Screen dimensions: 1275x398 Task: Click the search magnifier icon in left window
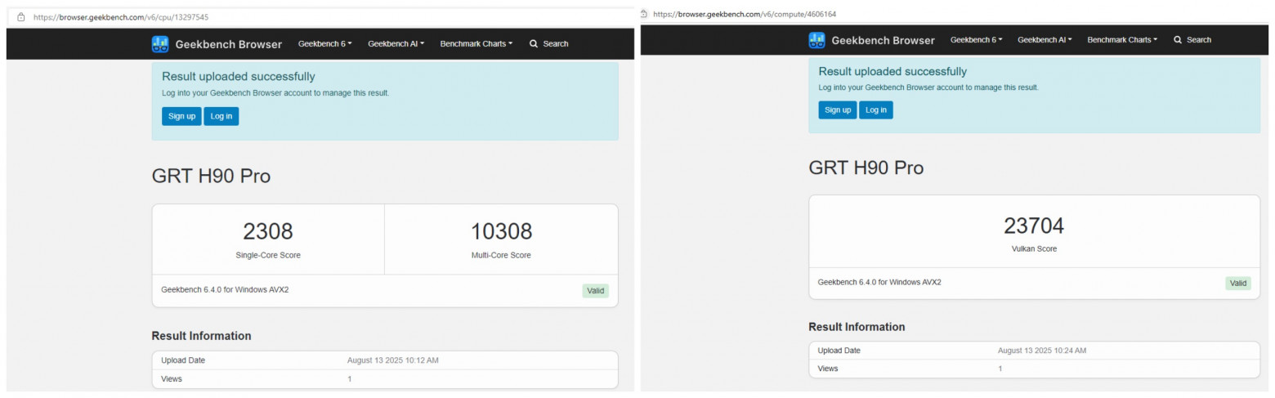click(x=534, y=44)
